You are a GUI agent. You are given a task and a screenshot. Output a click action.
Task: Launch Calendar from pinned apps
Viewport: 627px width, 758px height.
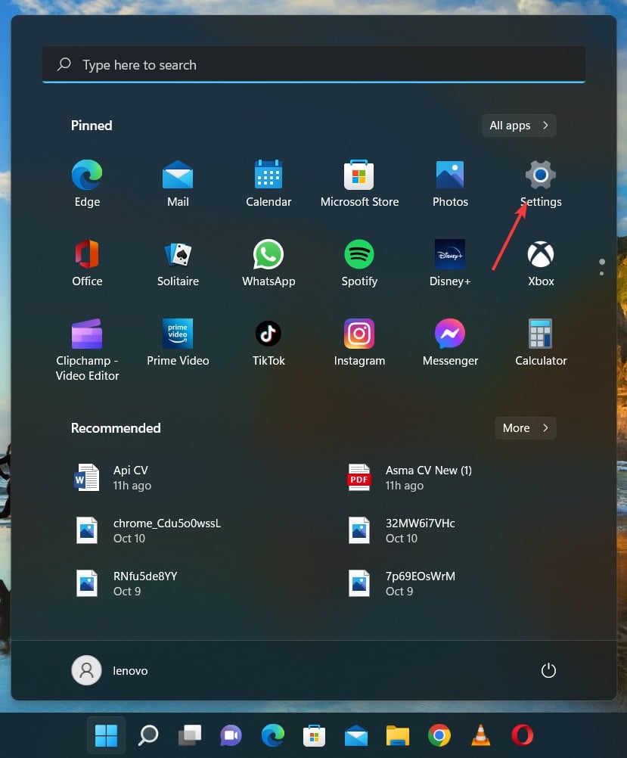click(268, 183)
